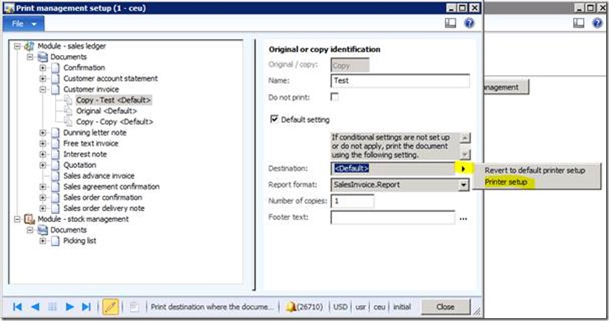Select Copy - Copy <Default> item
Image resolution: width=609 pixels, height=321 pixels.
pyautogui.click(x=114, y=122)
